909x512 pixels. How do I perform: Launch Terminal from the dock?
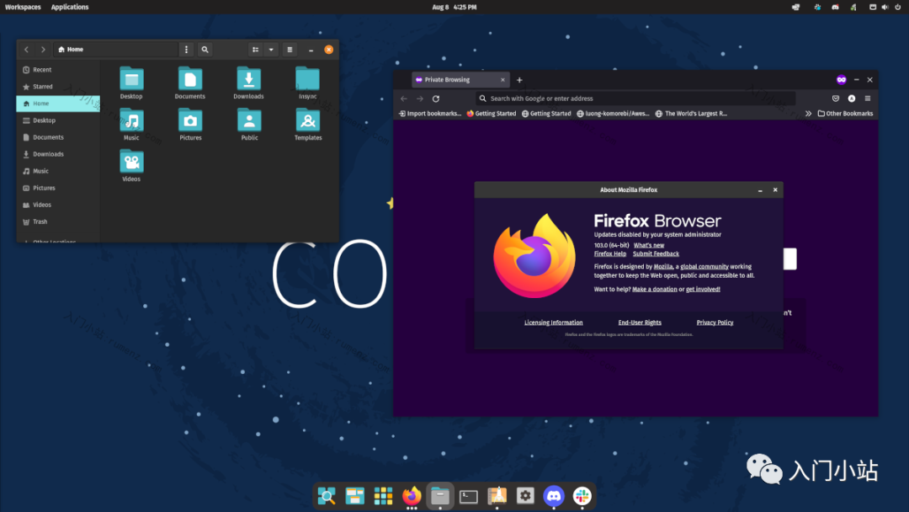pos(469,496)
